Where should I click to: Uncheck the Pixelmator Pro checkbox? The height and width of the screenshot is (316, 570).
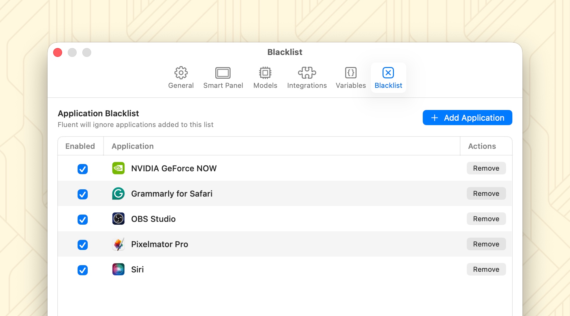point(83,245)
